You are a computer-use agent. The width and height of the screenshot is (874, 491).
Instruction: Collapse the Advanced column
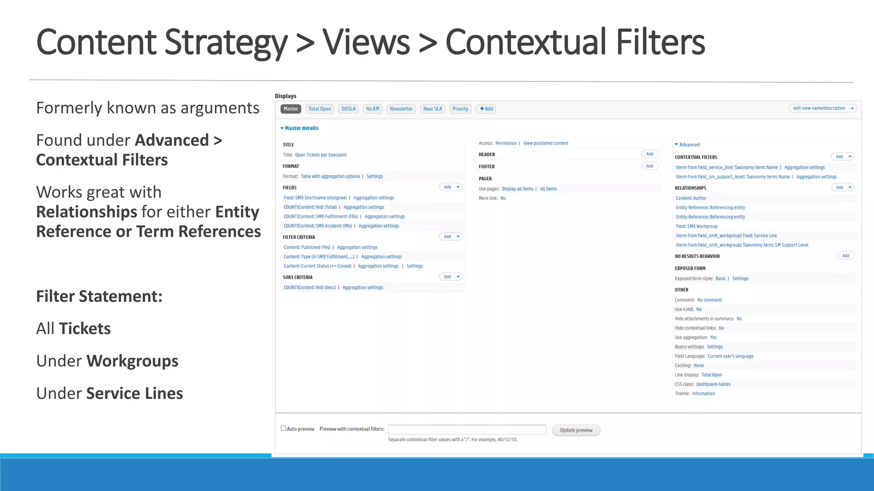pyautogui.click(x=687, y=145)
